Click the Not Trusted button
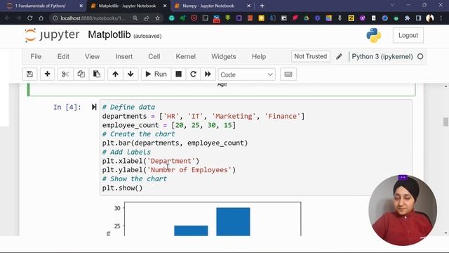Image resolution: width=449 pixels, height=253 pixels. [x=310, y=56]
